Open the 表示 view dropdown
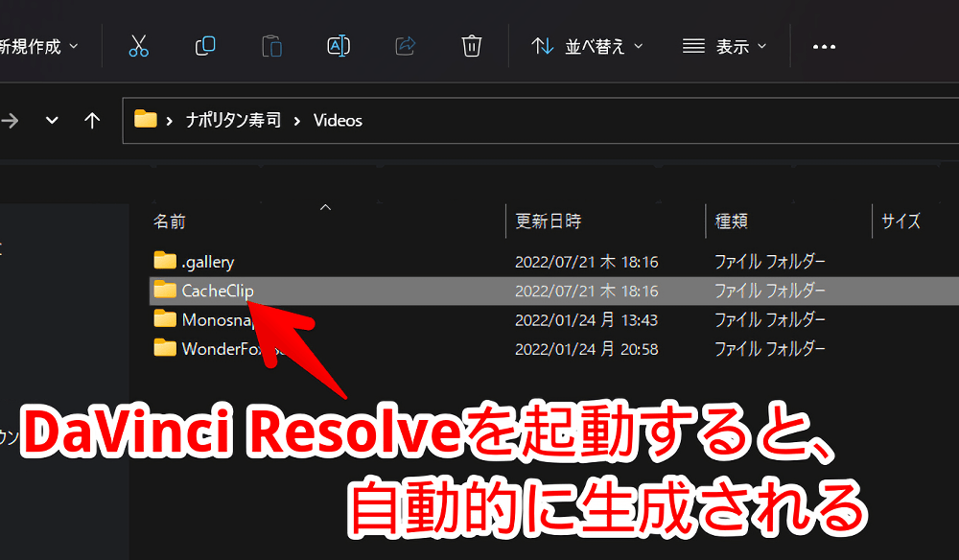Screen dimensions: 959x560 (724, 46)
